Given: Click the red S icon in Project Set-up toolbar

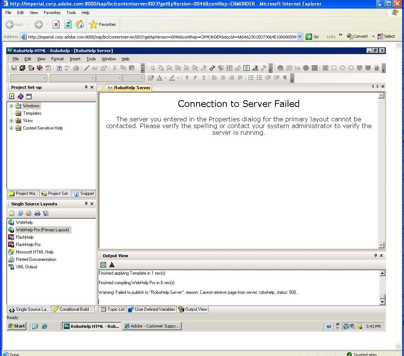Looking at the screenshot, I should [20, 97].
